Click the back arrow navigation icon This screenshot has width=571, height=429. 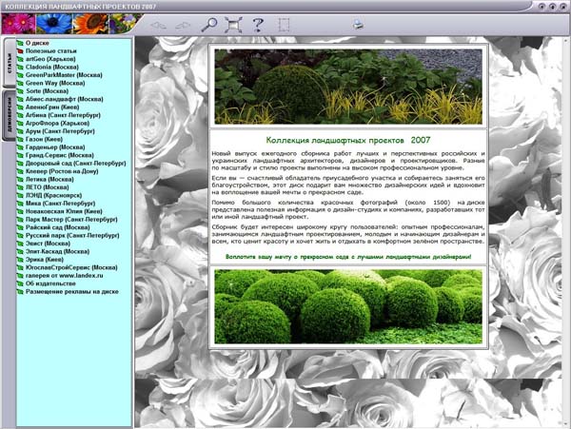(158, 25)
